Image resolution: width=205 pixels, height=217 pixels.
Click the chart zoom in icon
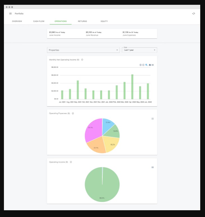140,65
